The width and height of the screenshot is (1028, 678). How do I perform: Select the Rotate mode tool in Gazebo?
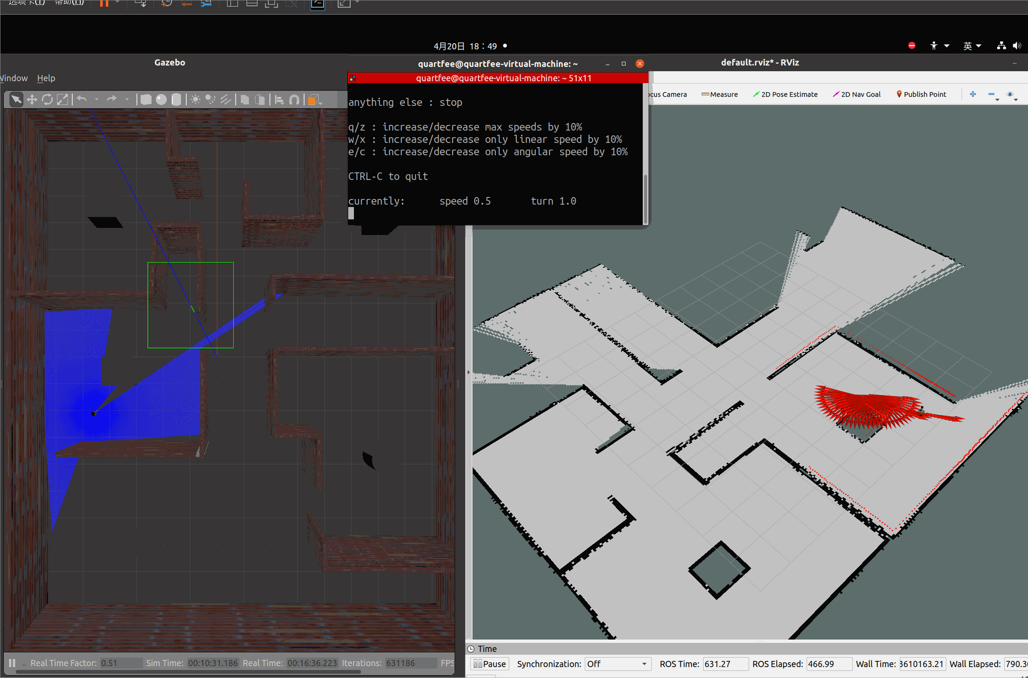tap(47, 99)
